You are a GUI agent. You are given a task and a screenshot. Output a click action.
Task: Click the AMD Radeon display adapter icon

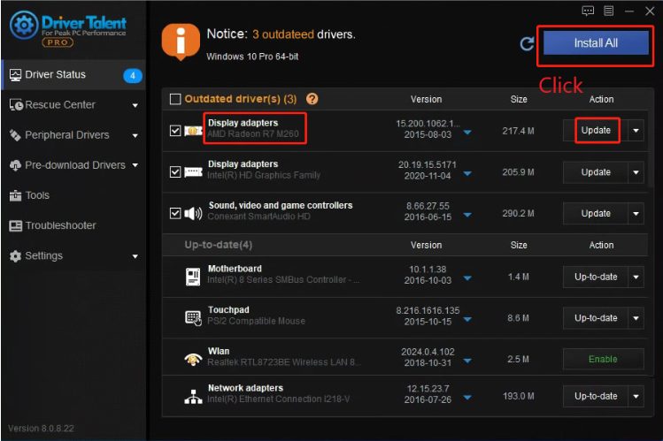[x=193, y=132]
